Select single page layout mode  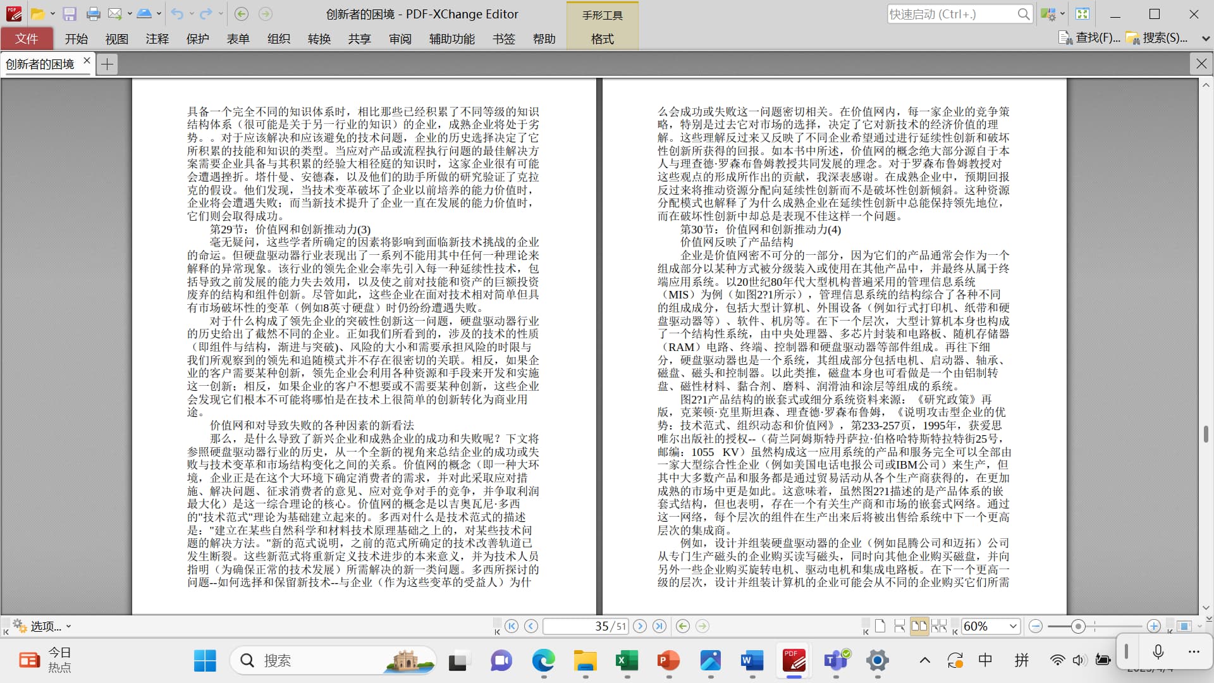point(880,626)
